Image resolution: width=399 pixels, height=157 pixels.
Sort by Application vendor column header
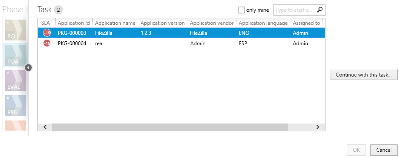tap(212, 23)
